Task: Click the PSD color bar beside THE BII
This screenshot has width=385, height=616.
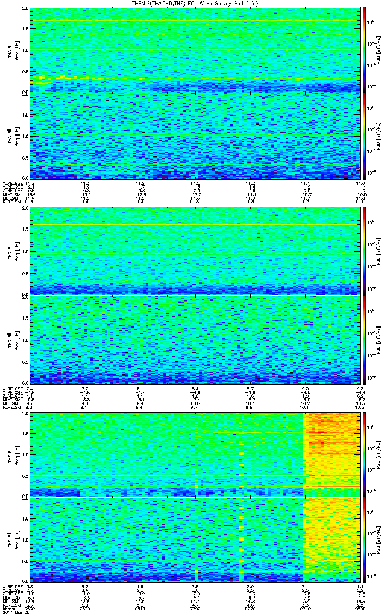Action: point(364,541)
